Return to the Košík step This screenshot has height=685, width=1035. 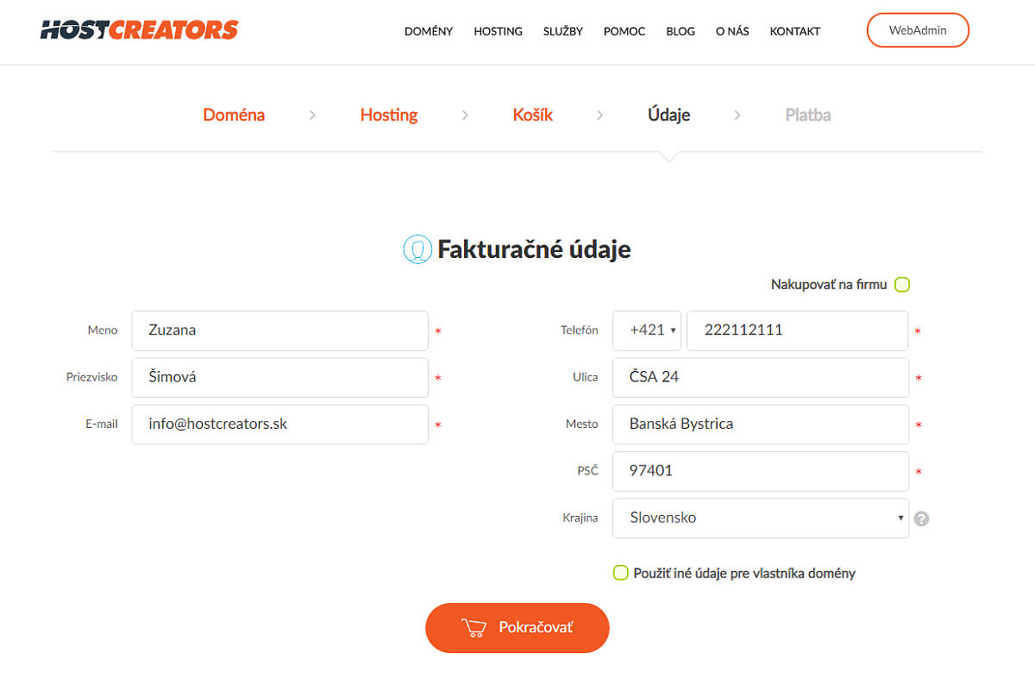533,115
